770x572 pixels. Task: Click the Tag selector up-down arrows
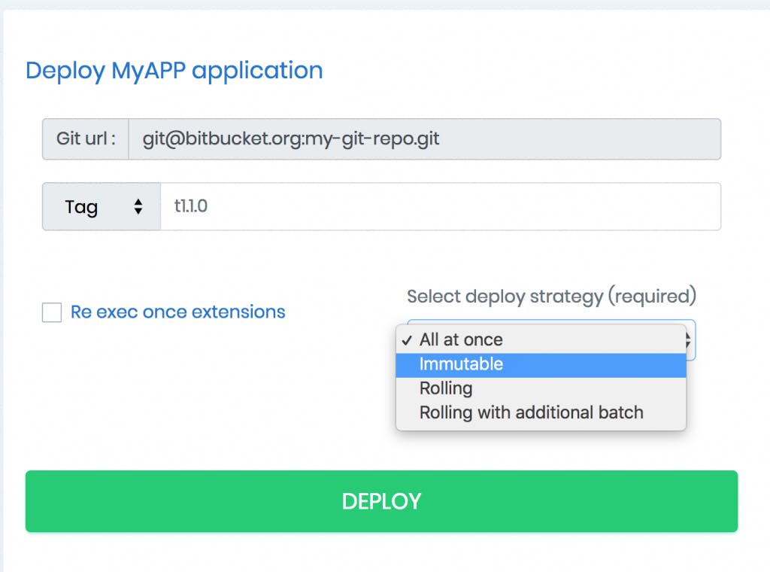tap(138, 207)
